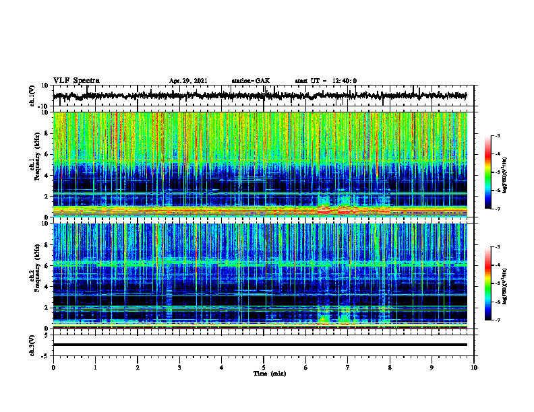Click time axis tick label "2"
The width and height of the screenshot is (534, 412).
tap(138, 368)
